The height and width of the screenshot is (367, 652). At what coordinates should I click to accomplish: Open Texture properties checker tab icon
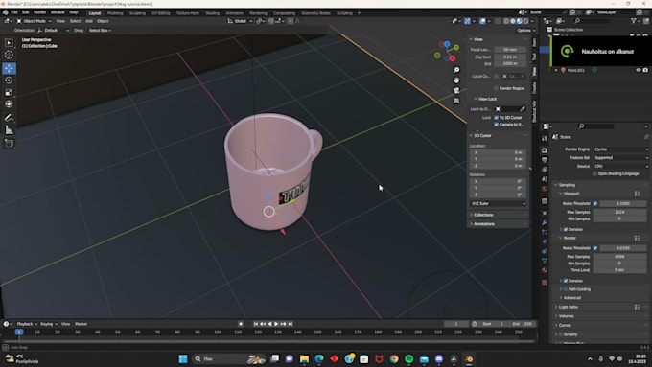tap(545, 283)
